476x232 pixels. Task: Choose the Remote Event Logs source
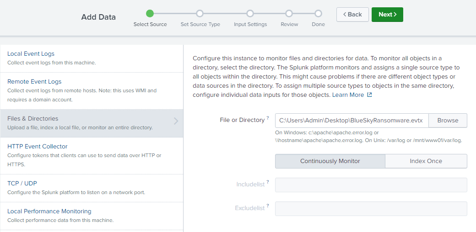(x=34, y=82)
